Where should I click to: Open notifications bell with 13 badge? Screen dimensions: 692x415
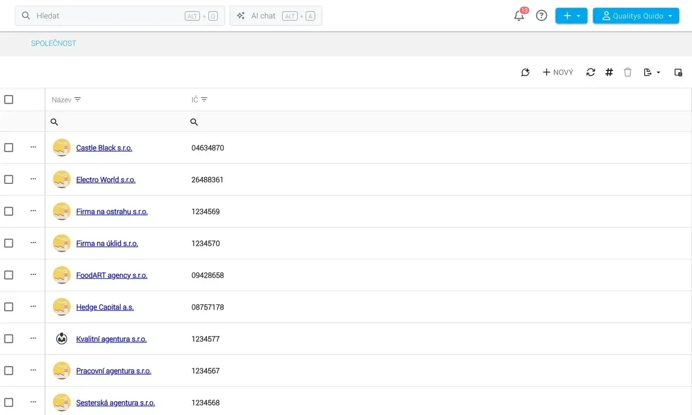click(x=520, y=16)
